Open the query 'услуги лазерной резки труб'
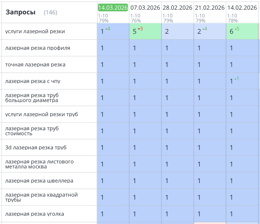 41,114
